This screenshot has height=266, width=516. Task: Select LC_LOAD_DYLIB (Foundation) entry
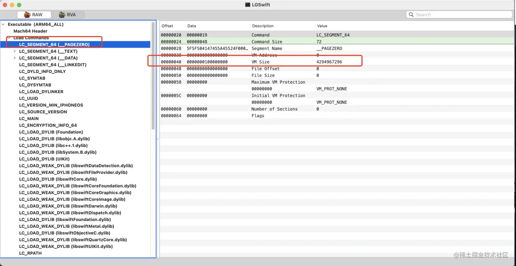point(51,132)
